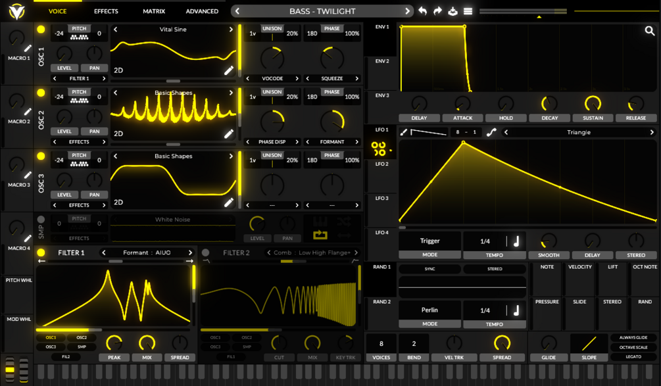Toggle LEGATO option
The height and width of the screenshot is (386, 661).
tap(633, 357)
